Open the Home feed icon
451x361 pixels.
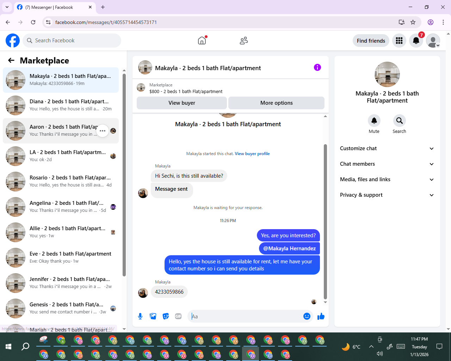[x=202, y=41]
